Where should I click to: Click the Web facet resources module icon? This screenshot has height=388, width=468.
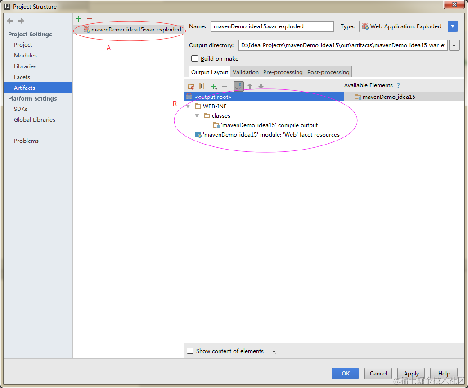click(198, 135)
